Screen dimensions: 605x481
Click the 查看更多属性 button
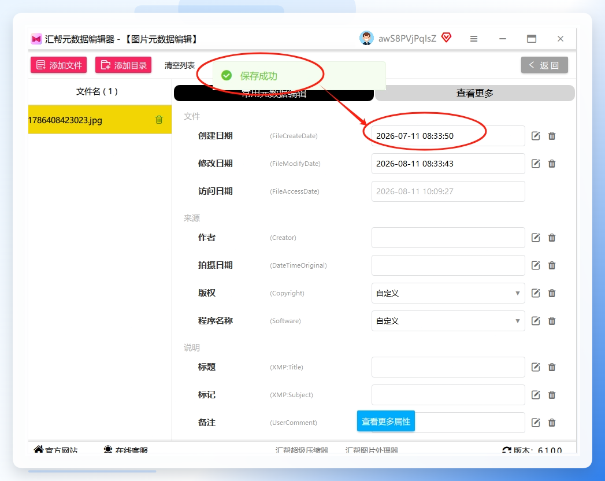click(386, 421)
